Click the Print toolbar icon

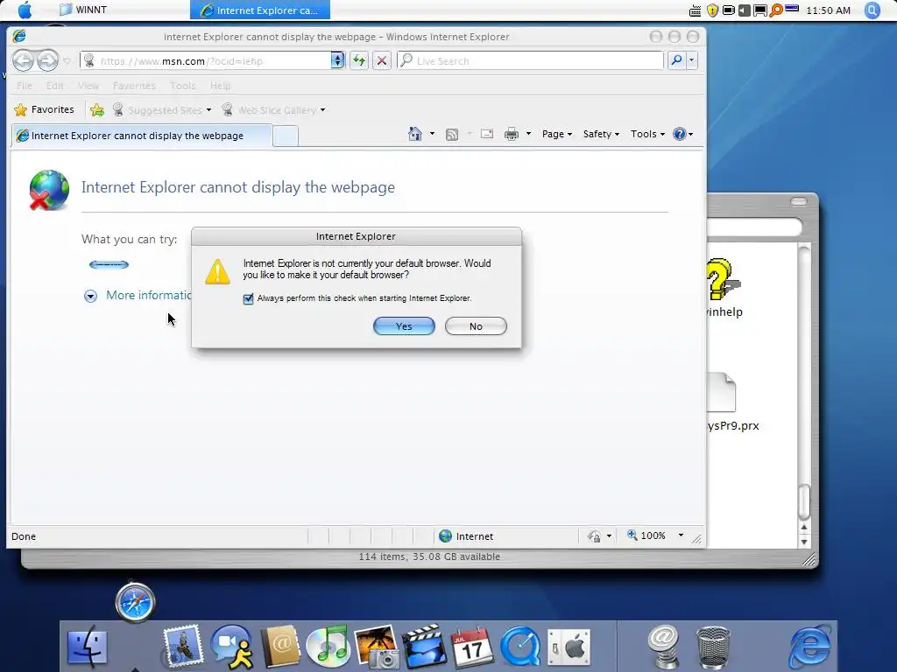(512, 134)
